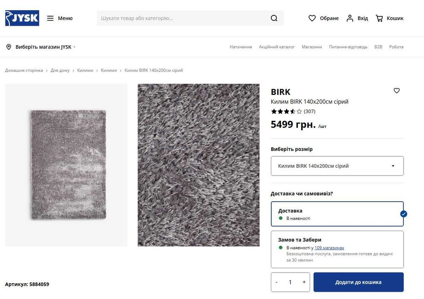The image size is (424, 299).
Task: Open the rug size dropdown
Action: [x=337, y=166]
